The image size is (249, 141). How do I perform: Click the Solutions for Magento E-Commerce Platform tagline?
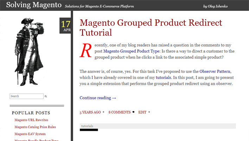99,6
